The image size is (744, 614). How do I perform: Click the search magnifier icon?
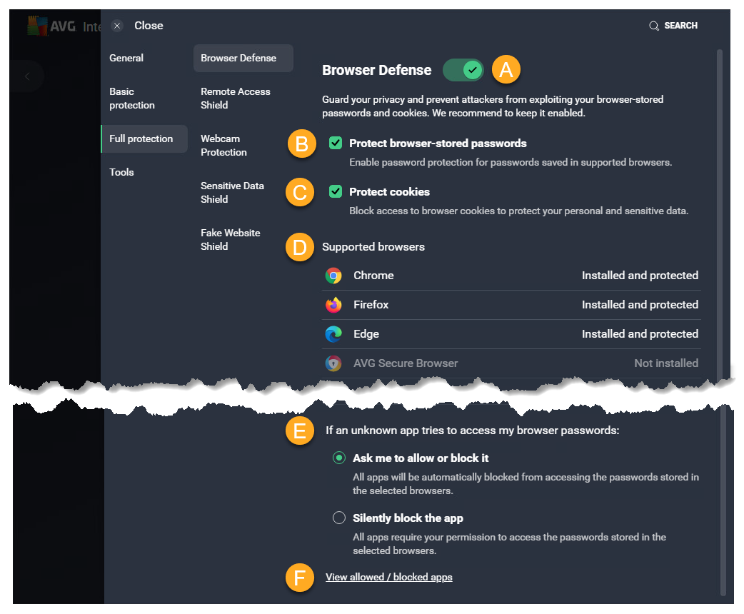coord(653,26)
